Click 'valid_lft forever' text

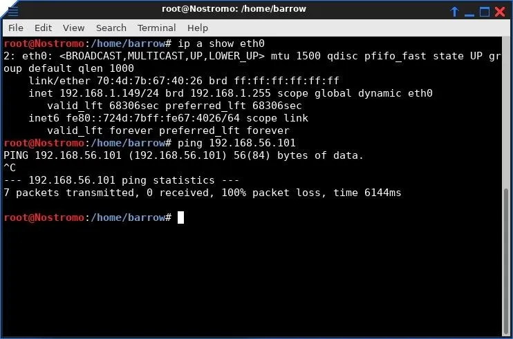coord(100,130)
